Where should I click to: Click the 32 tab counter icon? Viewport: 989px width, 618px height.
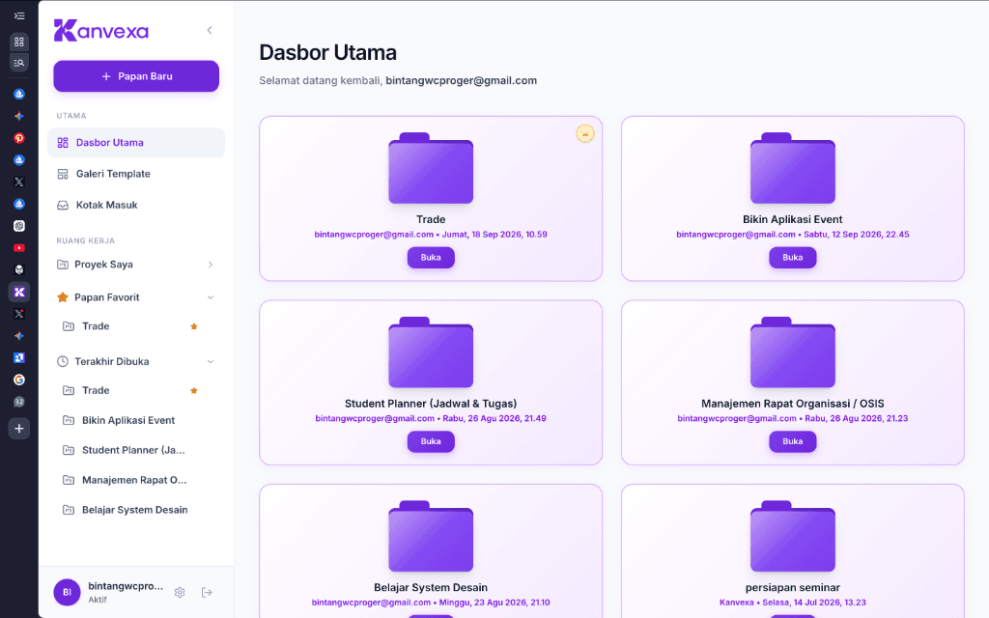coord(19,402)
